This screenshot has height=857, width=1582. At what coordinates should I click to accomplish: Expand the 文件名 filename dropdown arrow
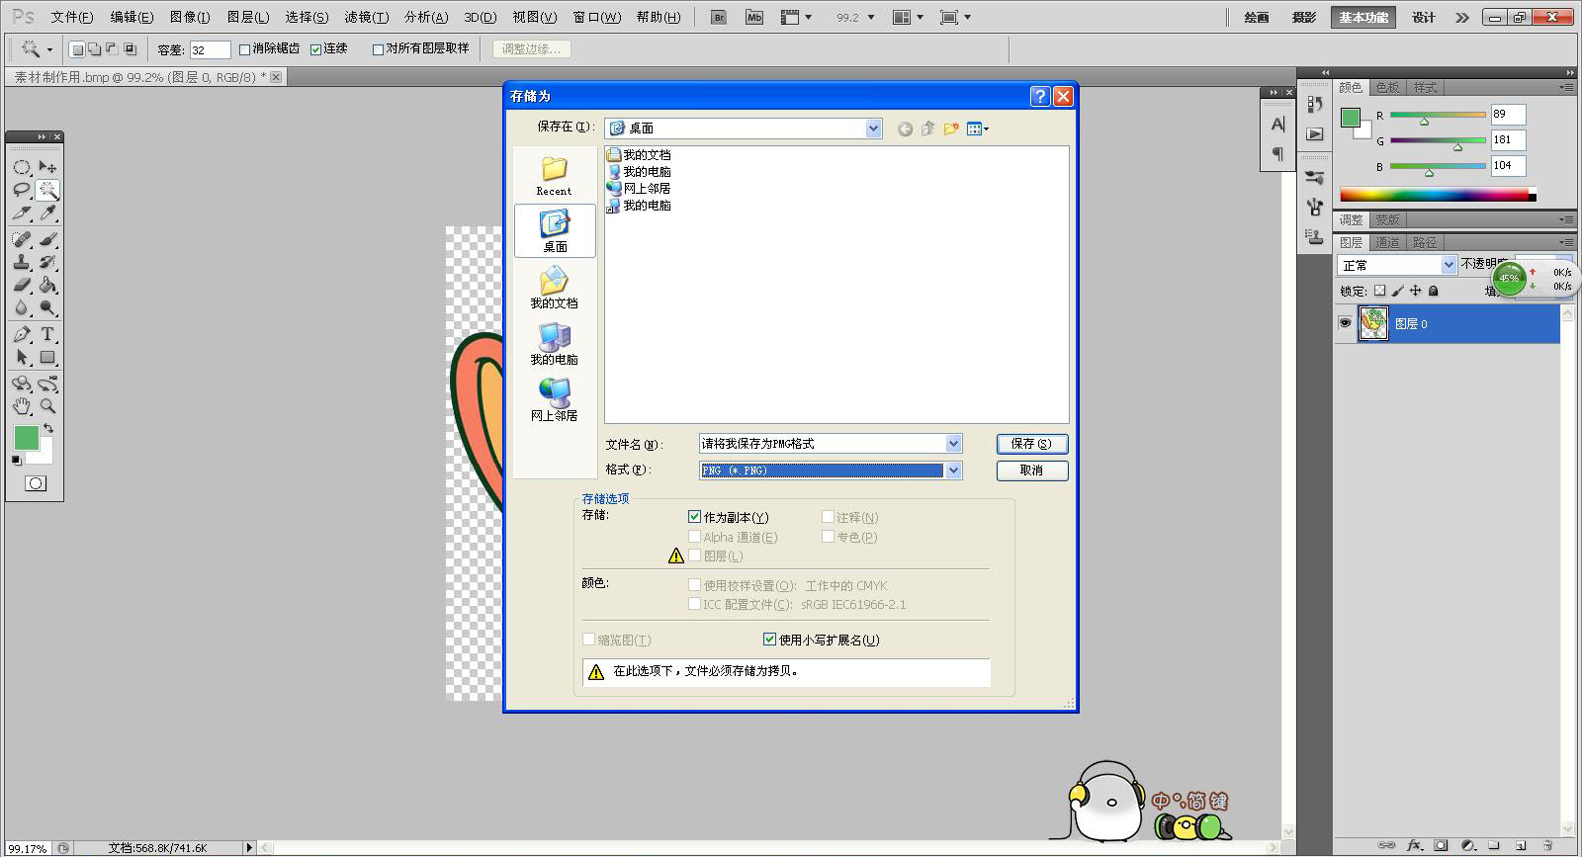(x=953, y=444)
